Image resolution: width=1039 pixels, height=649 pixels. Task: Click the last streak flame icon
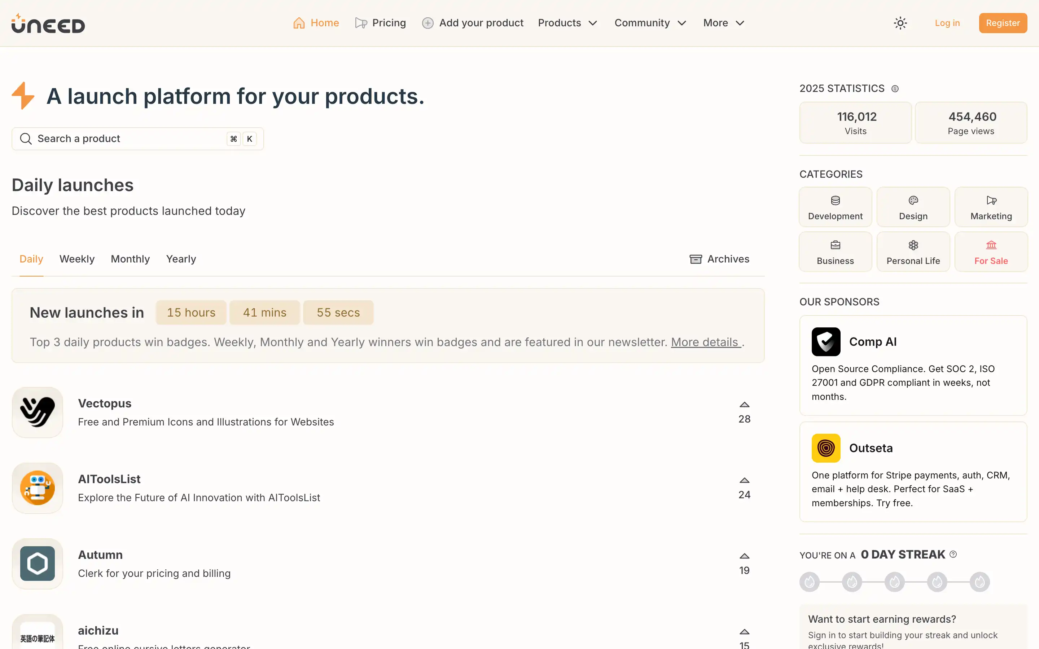(980, 582)
